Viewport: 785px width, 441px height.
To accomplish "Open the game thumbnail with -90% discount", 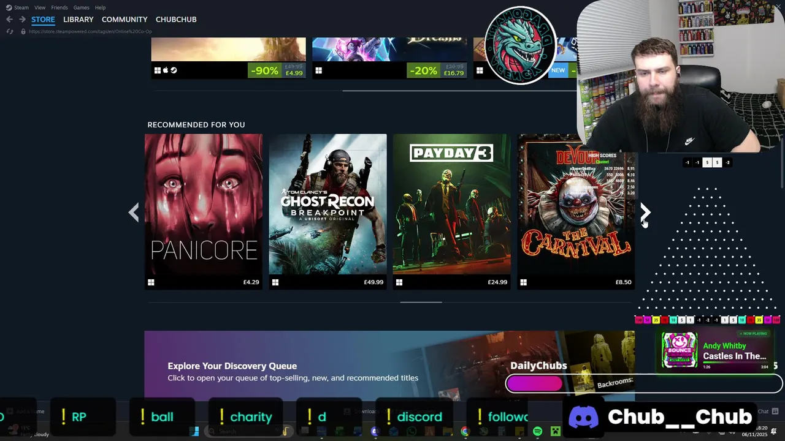I will pyautogui.click(x=228, y=50).
